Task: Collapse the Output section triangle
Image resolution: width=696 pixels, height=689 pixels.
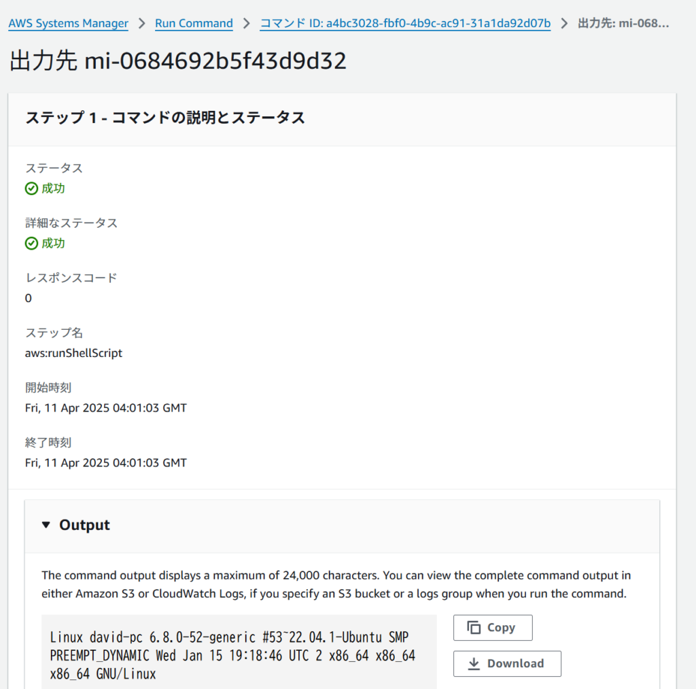Action: (46, 524)
